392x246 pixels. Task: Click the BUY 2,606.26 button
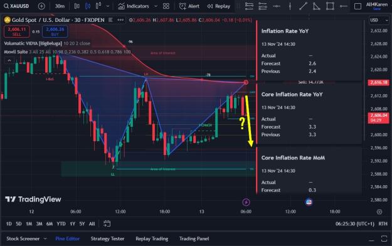coord(55,31)
